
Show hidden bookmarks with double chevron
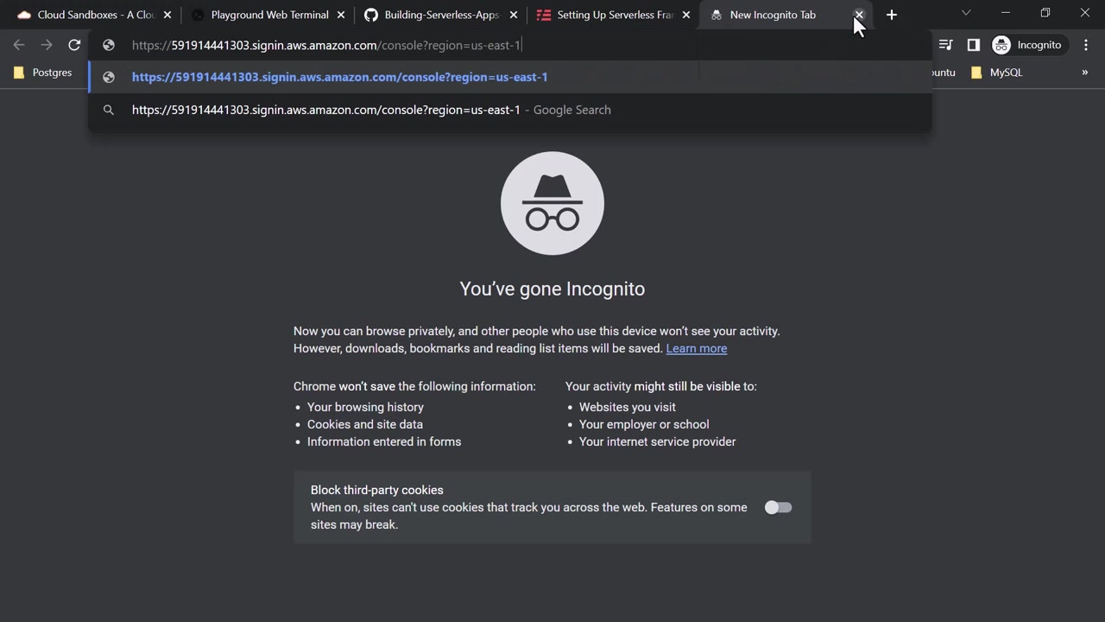[x=1084, y=73]
